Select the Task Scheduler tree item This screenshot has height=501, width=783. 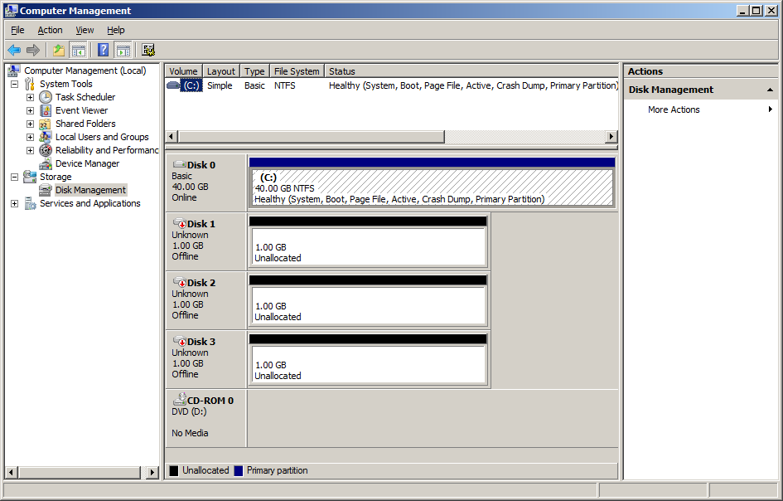pos(85,97)
